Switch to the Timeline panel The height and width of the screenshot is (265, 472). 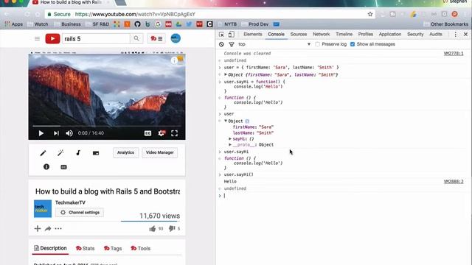pyautogui.click(x=344, y=35)
